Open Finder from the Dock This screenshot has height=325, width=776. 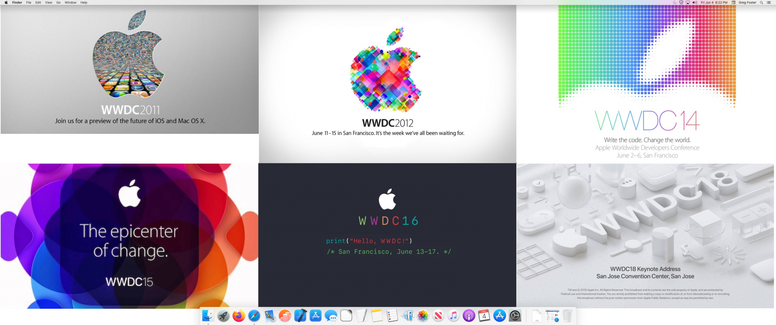(208, 316)
